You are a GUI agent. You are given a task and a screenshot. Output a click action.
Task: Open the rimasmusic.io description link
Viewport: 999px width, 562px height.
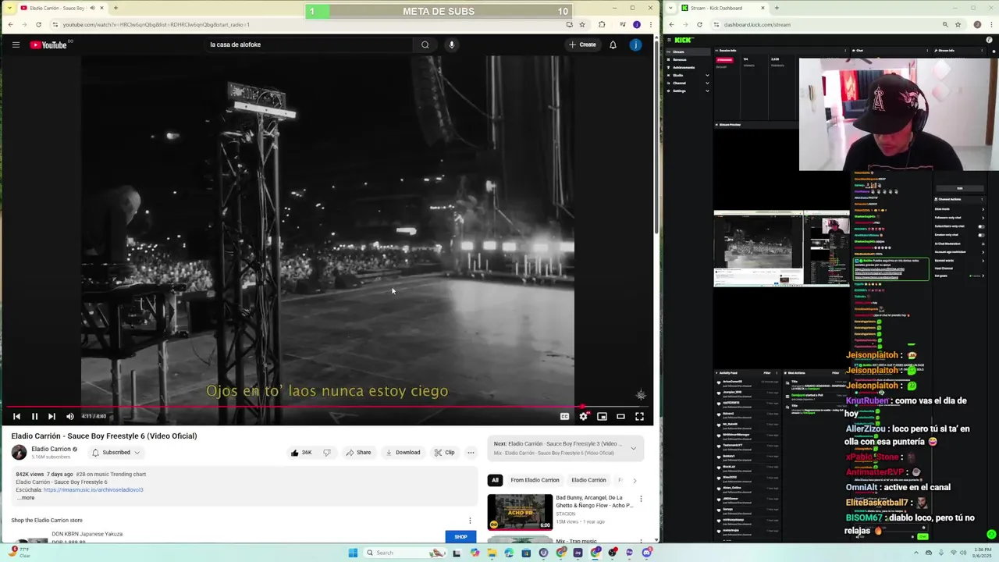pyautogui.click(x=93, y=489)
